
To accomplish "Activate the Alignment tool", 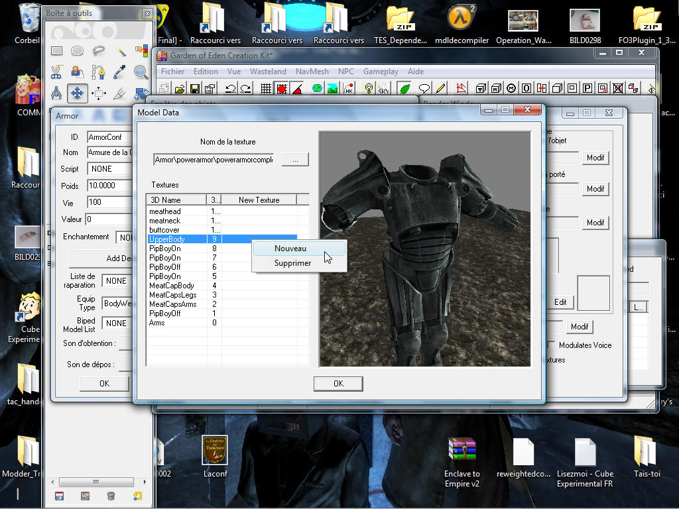I will point(99,93).
